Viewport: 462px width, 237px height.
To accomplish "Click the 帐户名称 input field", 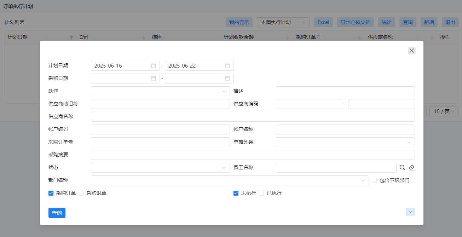I will (345, 129).
